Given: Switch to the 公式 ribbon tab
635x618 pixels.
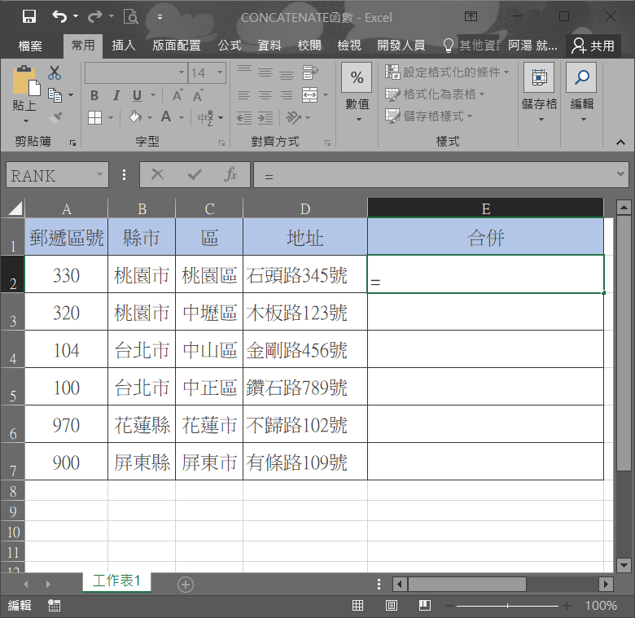Looking at the screenshot, I should point(230,46).
